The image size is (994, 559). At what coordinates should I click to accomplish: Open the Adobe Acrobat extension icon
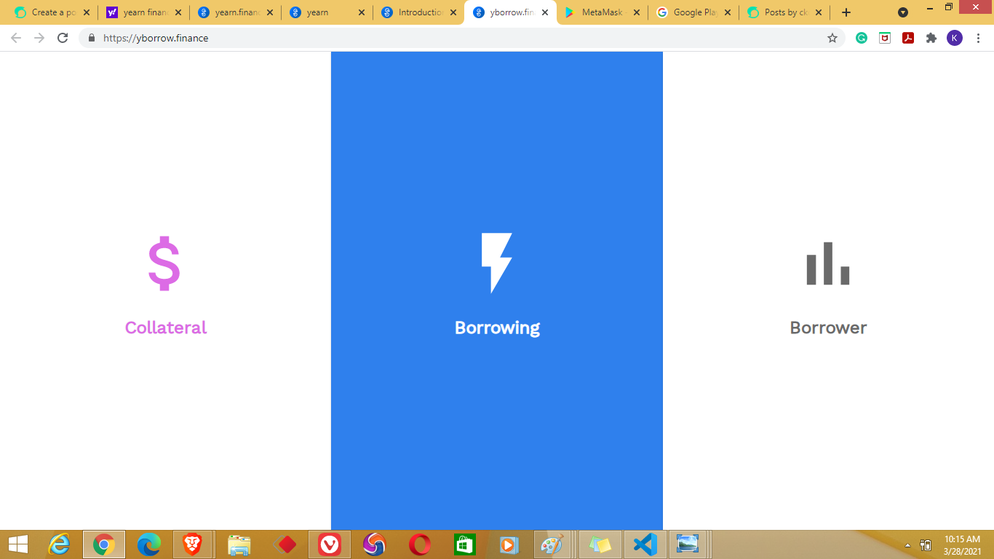(908, 38)
